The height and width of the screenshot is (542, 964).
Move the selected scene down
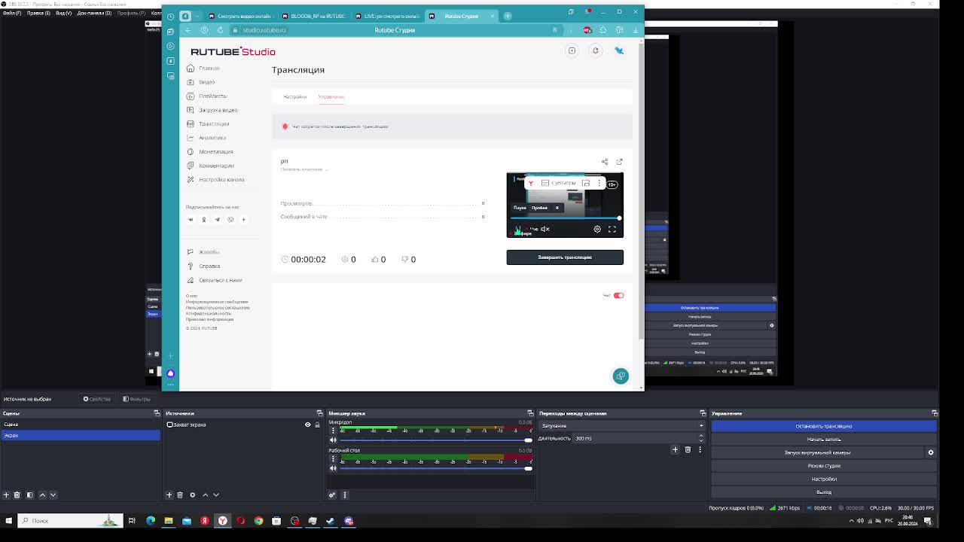coord(53,495)
